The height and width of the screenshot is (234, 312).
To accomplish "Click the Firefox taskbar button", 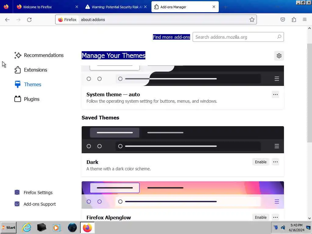I will click(87, 228).
